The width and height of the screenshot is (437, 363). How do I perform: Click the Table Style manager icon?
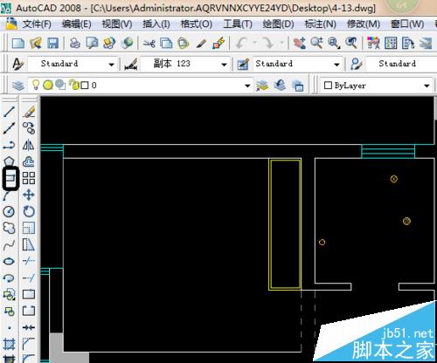point(243,64)
